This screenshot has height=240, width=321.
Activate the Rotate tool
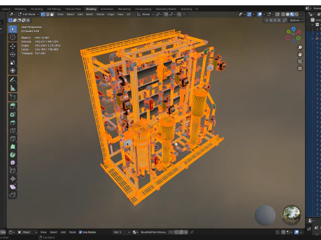(x=13, y=55)
